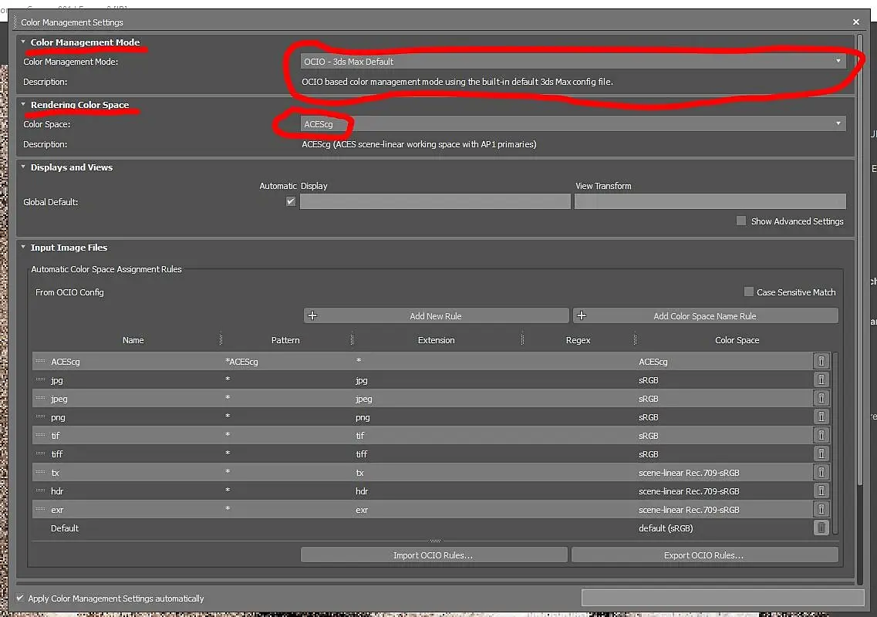The image size is (877, 617).
Task: Click the drag handle of the hdr rule
Action: [40, 491]
